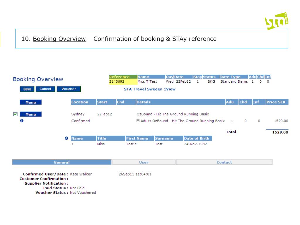Viewport: 300px width, 225px height.
Task: Click the start date '22Feb12' in Sydney row
Action: (105, 114)
